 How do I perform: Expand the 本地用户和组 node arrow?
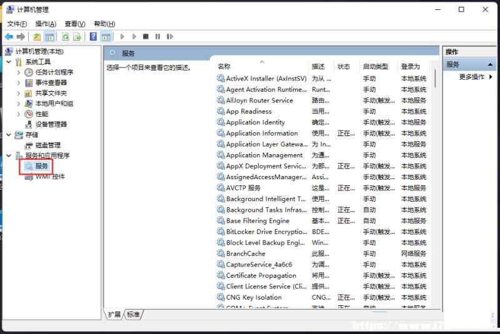coord(19,104)
